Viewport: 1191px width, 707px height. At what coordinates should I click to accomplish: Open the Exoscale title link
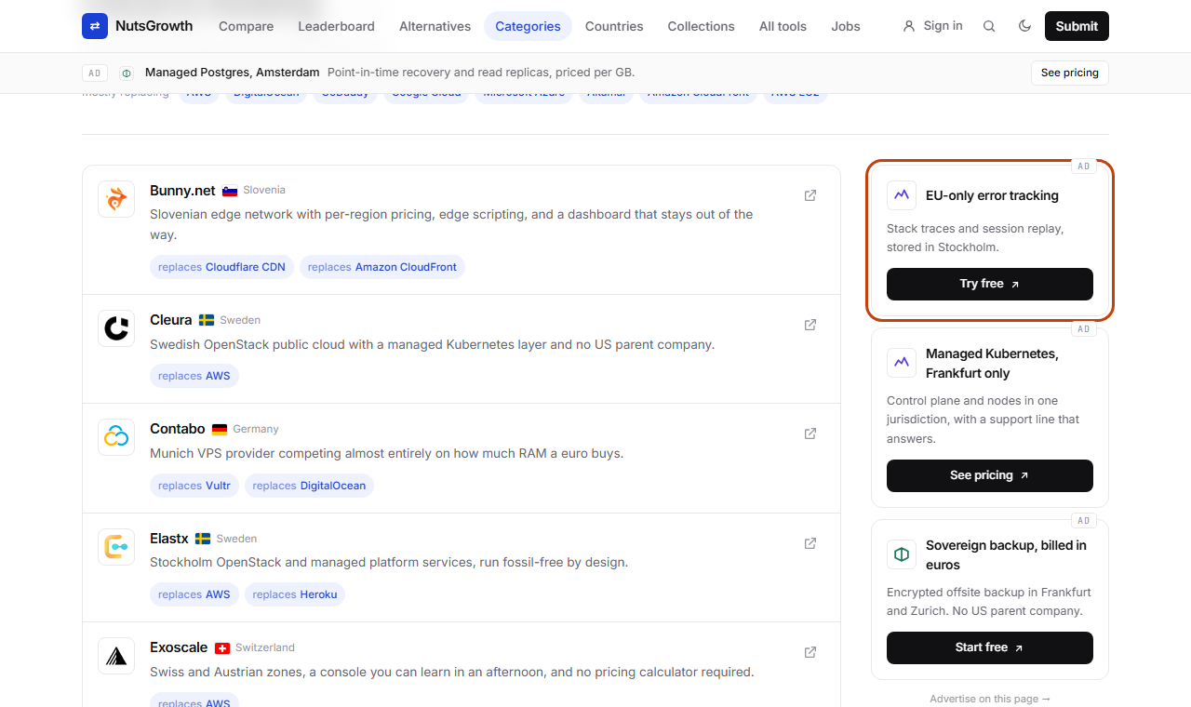[x=179, y=647]
